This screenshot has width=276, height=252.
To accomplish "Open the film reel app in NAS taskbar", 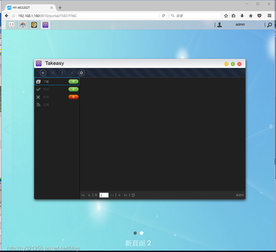I will coord(34,25).
